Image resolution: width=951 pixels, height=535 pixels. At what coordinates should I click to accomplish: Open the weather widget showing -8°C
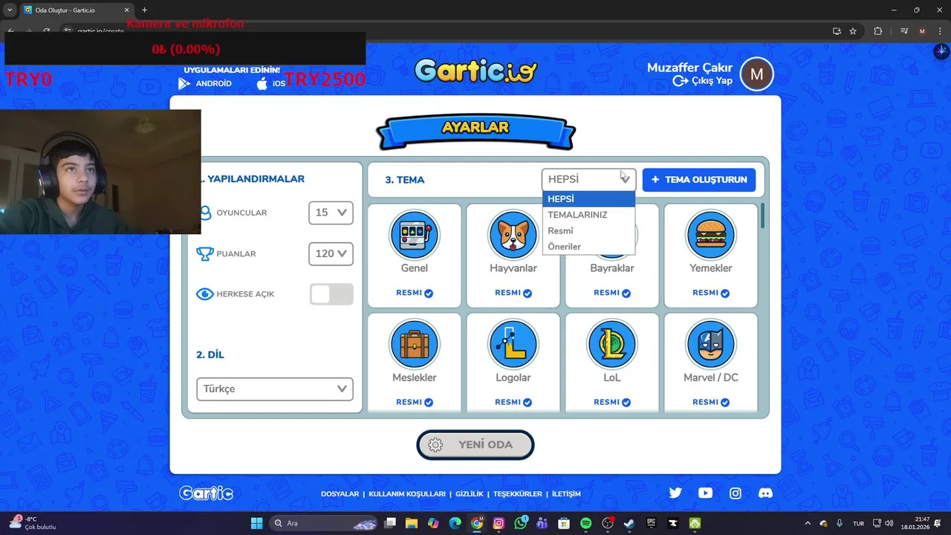(x=31, y=523)
